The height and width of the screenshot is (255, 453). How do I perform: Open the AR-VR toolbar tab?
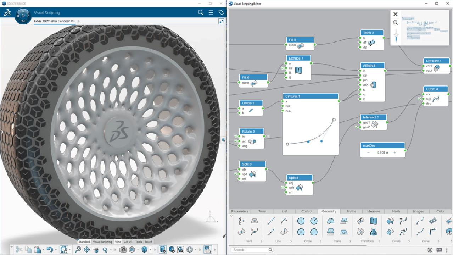coord(128,242)
